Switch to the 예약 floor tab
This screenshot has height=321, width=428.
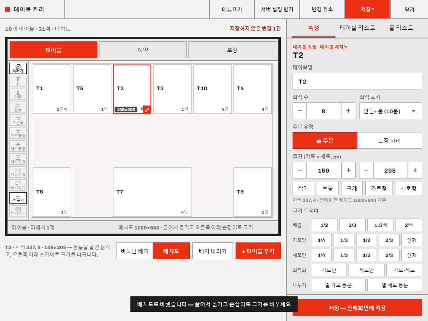pos(143,50)
